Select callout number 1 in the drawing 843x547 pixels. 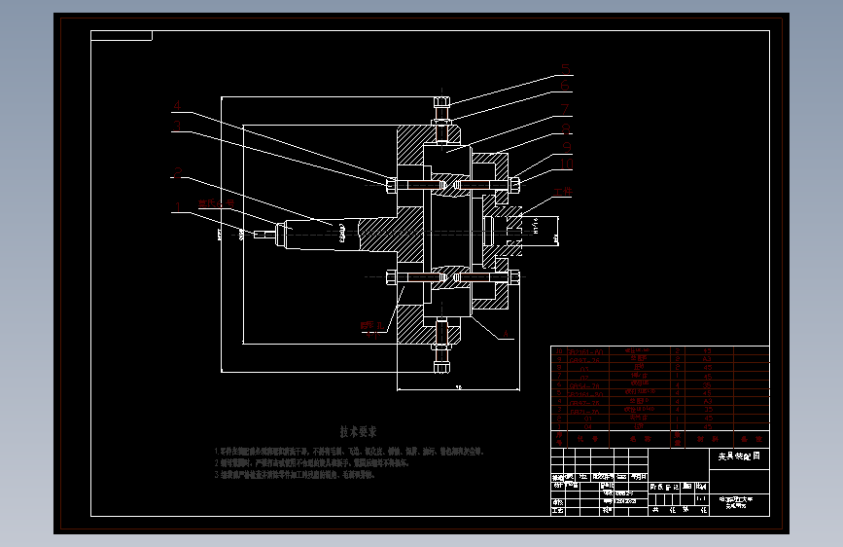coord(178,206)
